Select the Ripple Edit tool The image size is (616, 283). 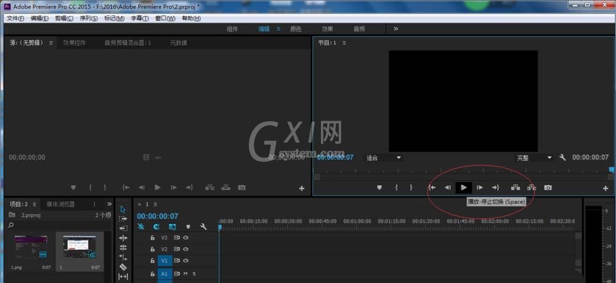click(x=123, y=238)
